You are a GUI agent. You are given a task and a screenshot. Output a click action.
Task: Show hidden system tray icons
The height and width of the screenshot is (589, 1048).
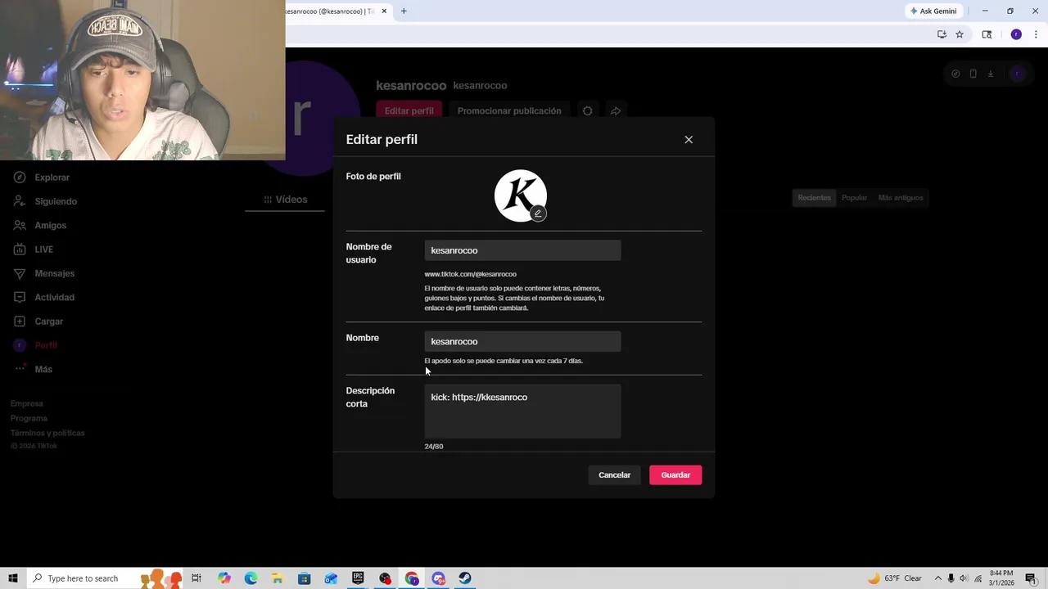click(938, 578)
